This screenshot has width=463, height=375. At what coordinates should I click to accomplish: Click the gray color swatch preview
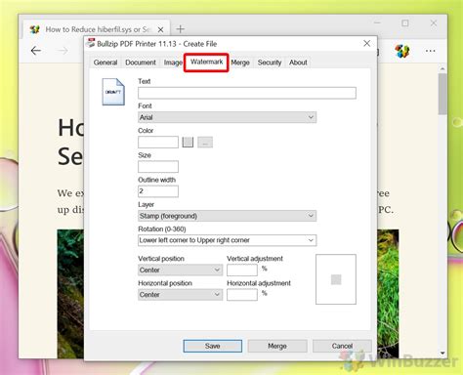point(188,142)
